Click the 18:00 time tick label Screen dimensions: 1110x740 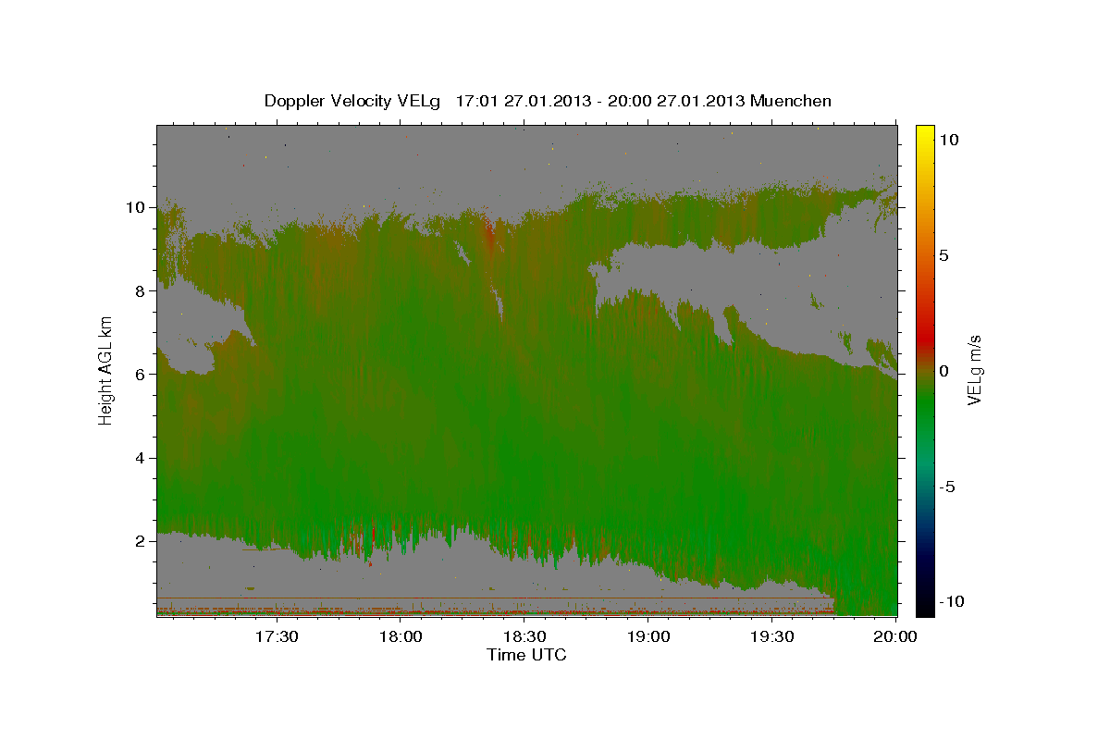[401, 637]
